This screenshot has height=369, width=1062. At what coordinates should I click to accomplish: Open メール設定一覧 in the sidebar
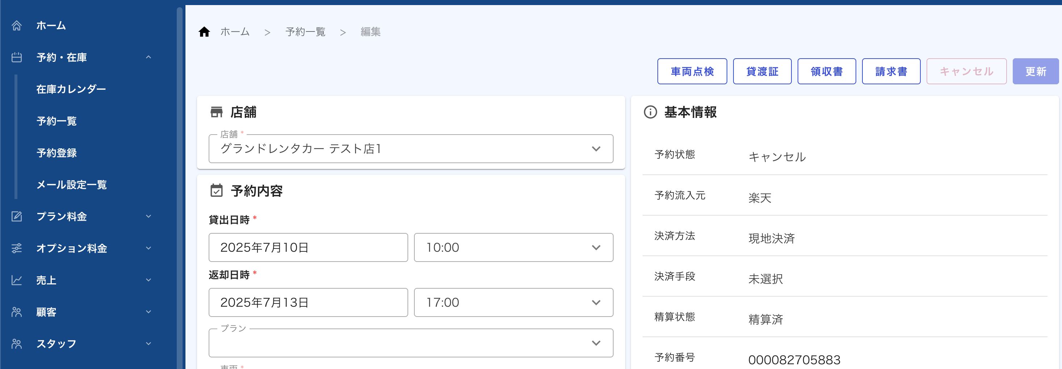[x=71, y=184]
